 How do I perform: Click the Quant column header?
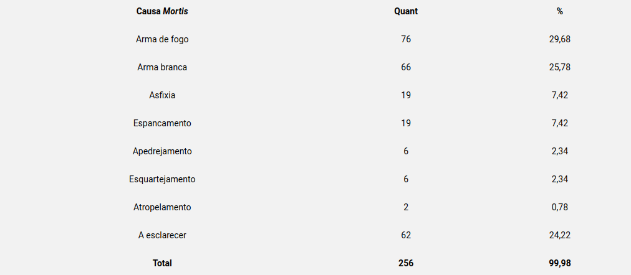406,11
